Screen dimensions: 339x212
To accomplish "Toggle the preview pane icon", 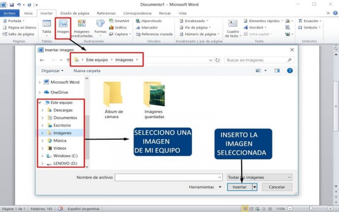I will (277, 71).
